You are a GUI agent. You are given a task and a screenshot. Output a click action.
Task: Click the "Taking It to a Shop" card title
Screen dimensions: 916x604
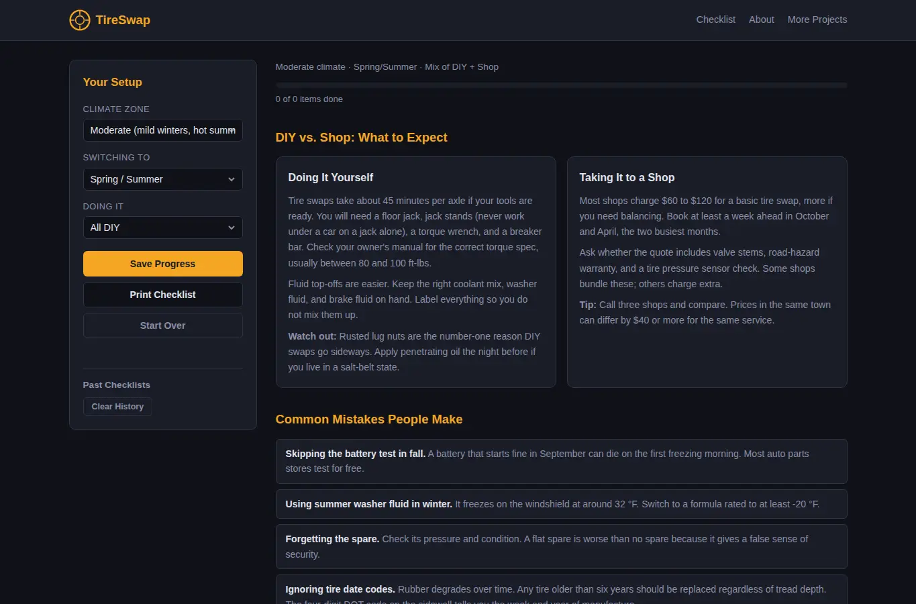coord(627,177)
